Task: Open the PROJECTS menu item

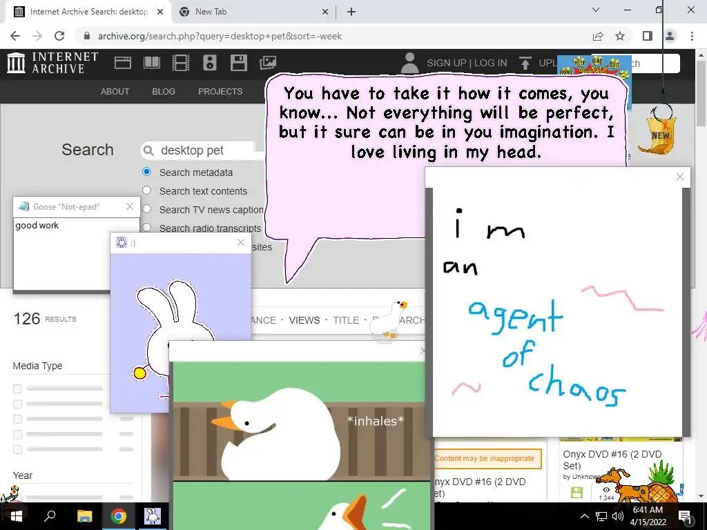Action: [x=220, y=92]
